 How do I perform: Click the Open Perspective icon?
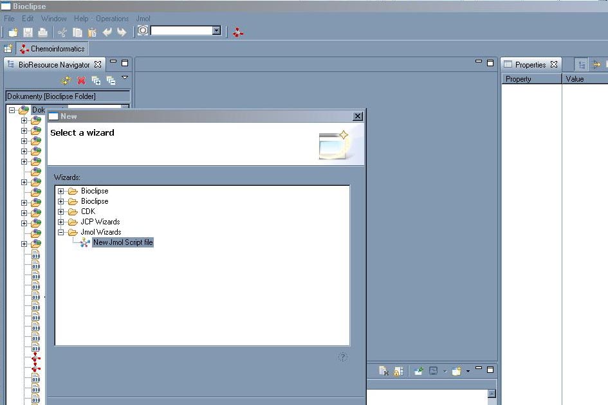(8, 48)
